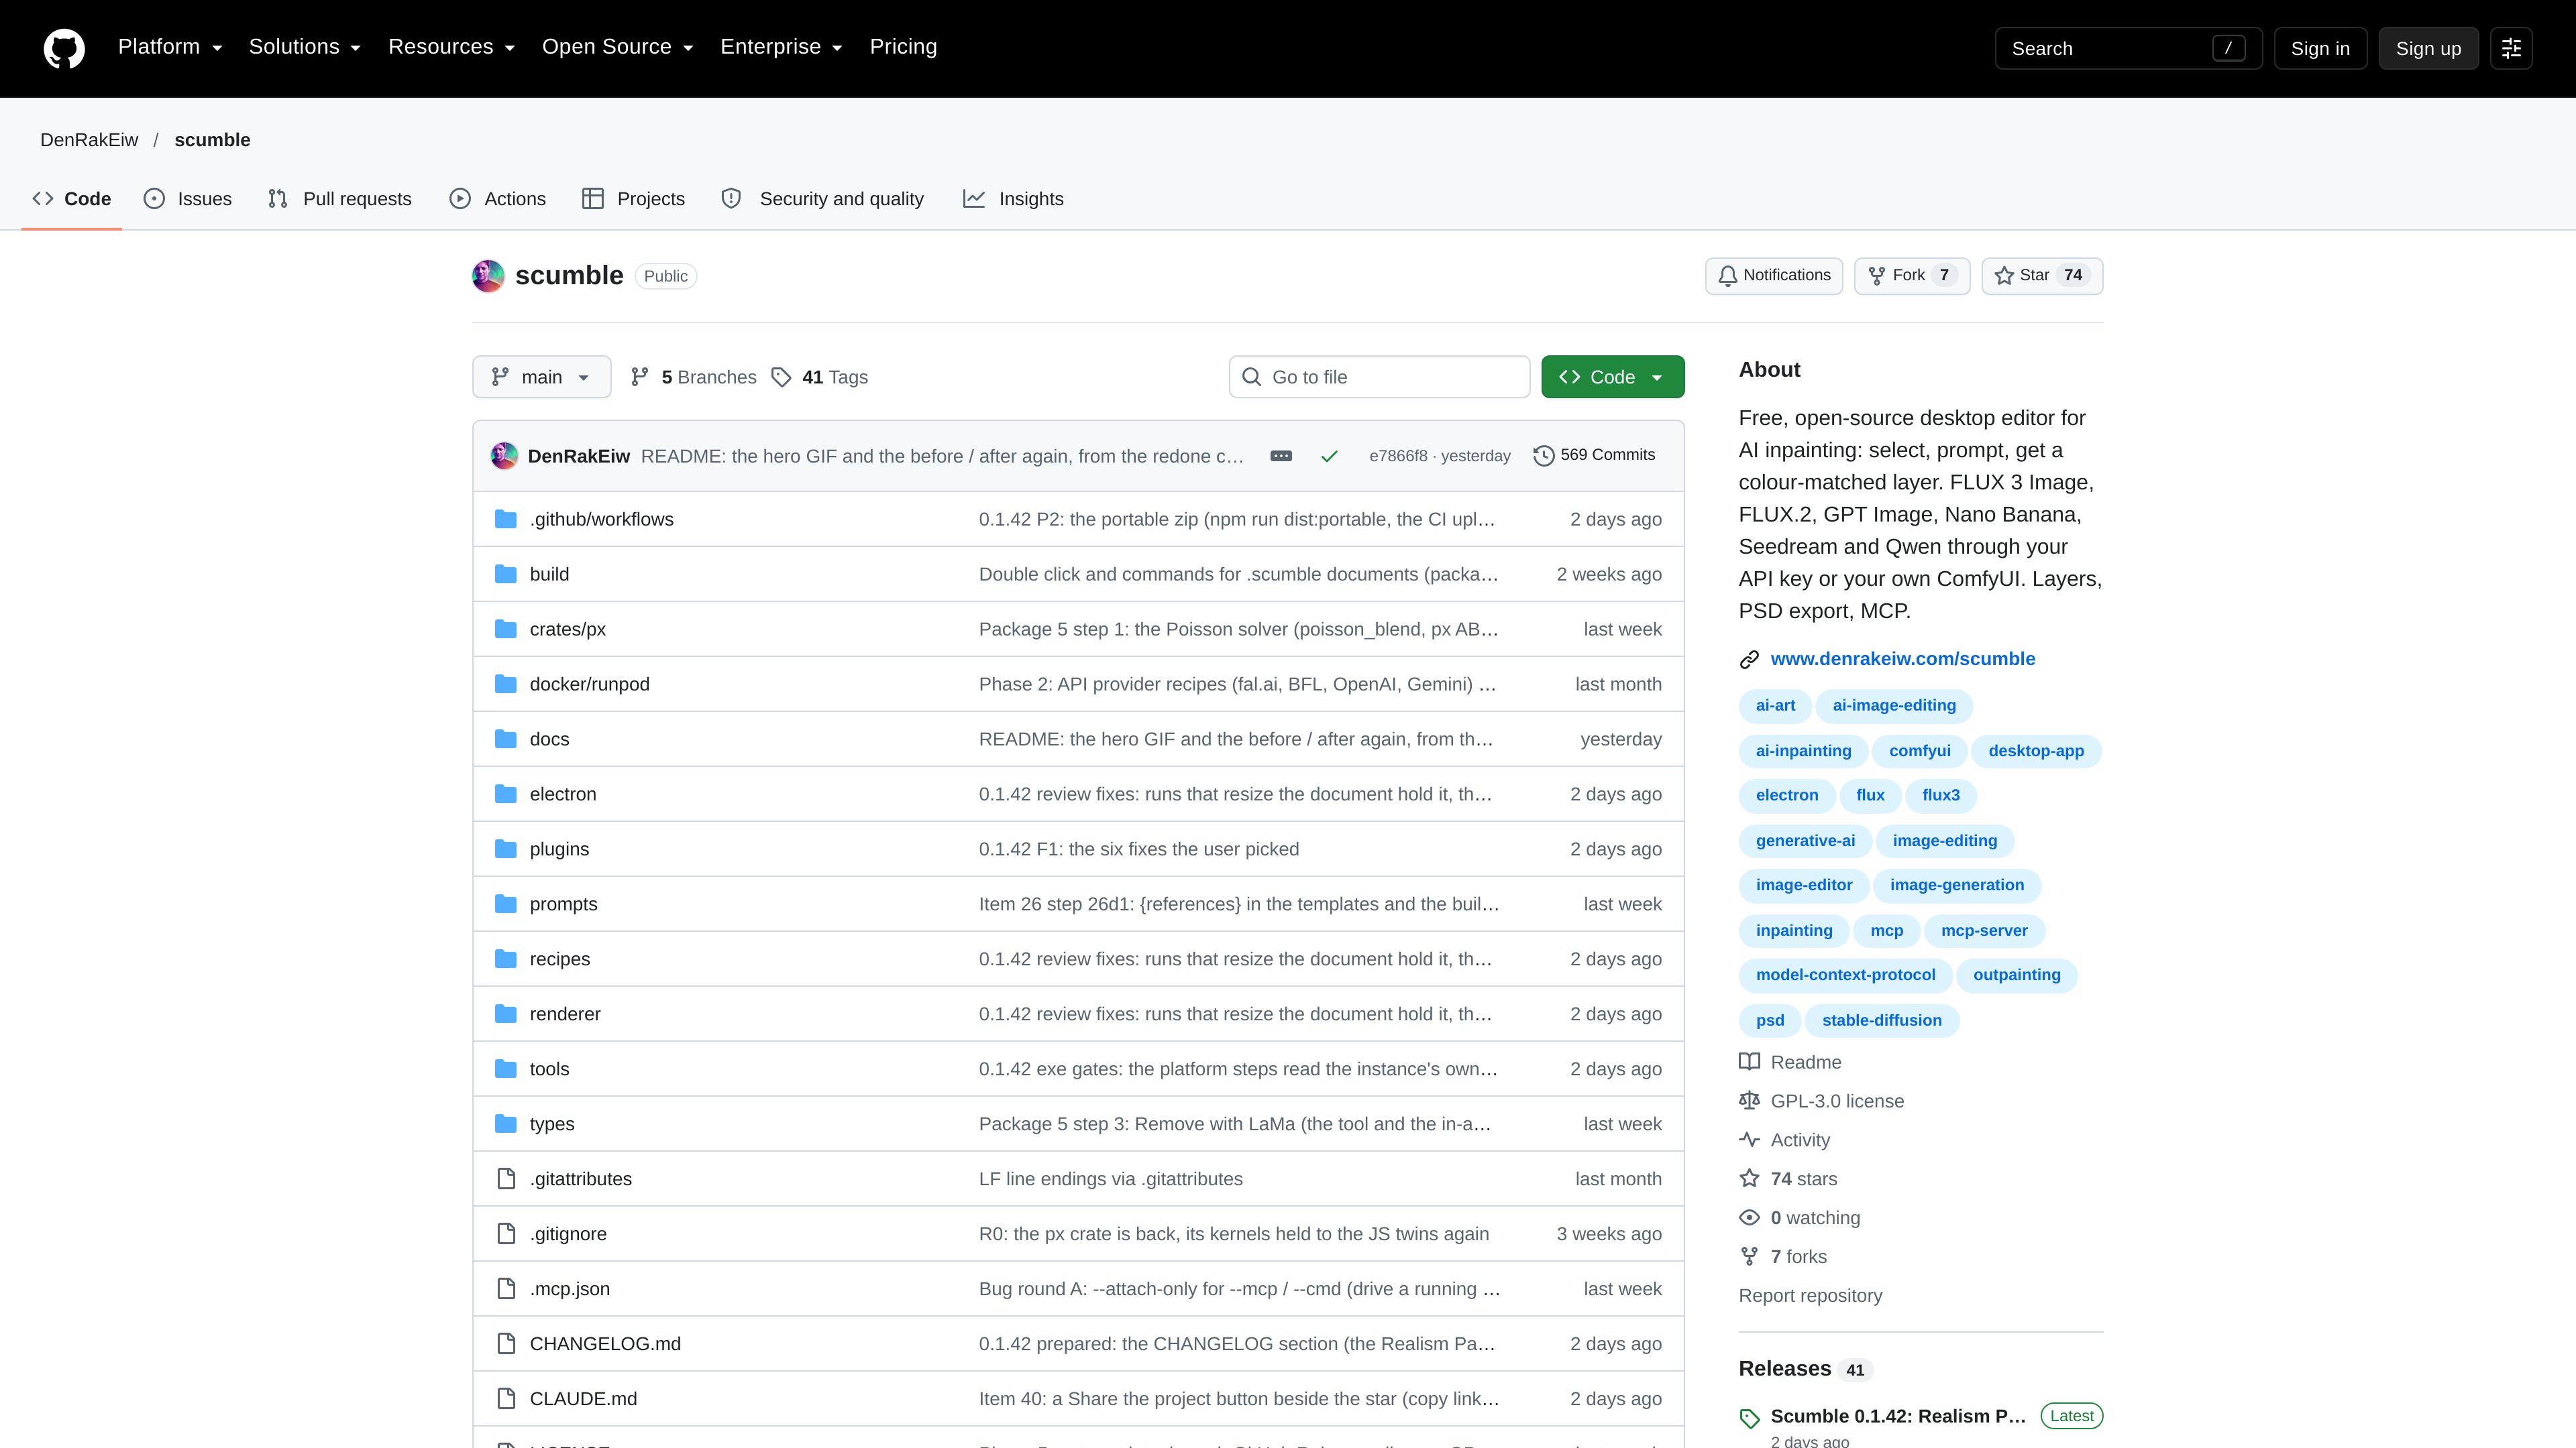
Task: Click the Sign up button
Action: (x=2428, y=48)
